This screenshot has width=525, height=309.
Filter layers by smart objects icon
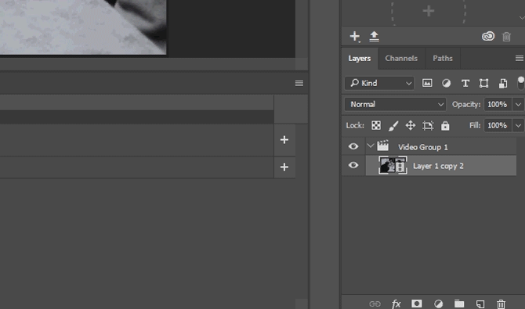[x=502, y=83]
